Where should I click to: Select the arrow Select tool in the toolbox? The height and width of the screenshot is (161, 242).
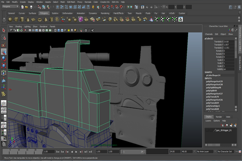(x=4, y=30)
